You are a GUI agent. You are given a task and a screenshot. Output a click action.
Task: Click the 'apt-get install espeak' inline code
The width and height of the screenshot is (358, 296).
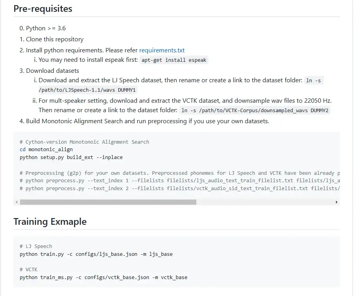pyautogui.click(x=173, y=60)
